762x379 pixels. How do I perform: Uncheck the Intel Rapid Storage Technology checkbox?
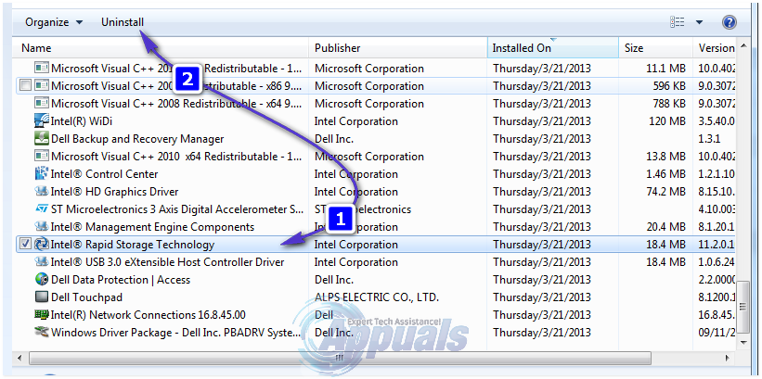(26, 245)
